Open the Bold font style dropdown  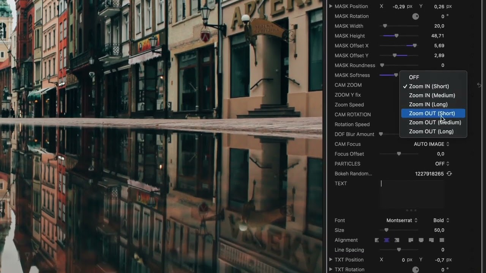pyautogui.click(x=441, y=220)
